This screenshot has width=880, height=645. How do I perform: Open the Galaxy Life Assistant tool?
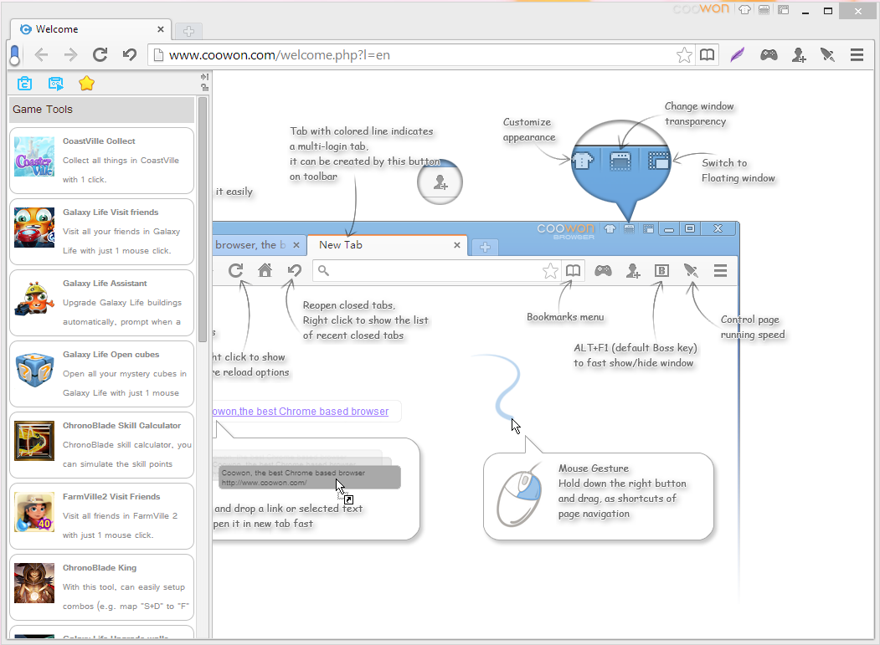point(101,303)
